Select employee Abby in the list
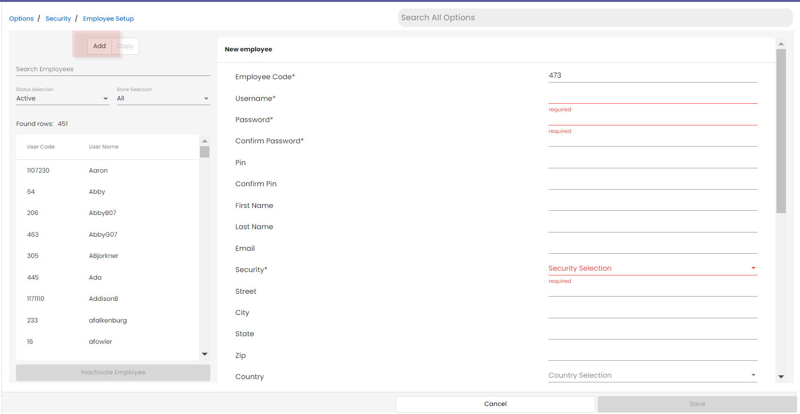The image size is (800, 414). [x=108, y=192]
